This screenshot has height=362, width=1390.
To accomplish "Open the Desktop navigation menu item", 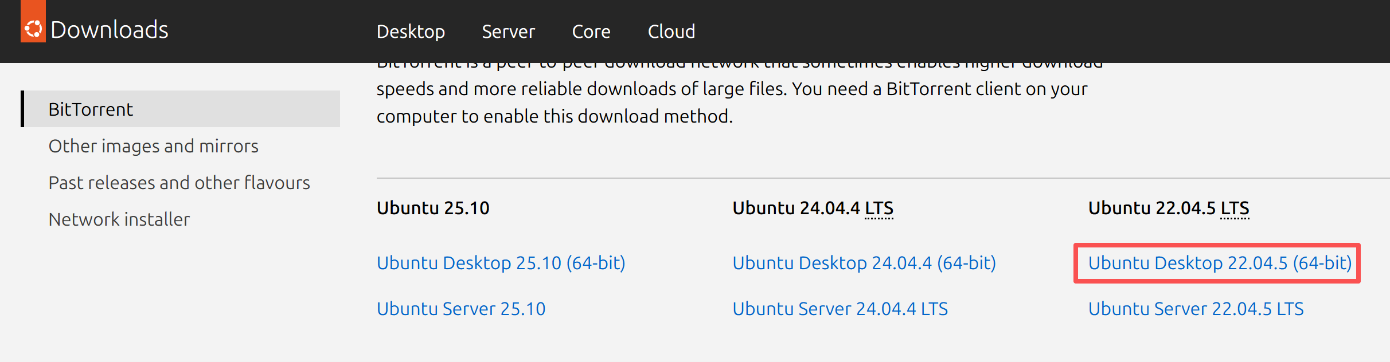I will tap(411, 32).
